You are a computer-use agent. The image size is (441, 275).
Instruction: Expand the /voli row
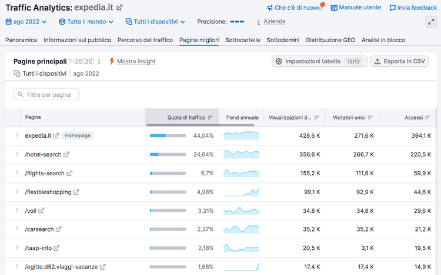click(x=17, y=211)
